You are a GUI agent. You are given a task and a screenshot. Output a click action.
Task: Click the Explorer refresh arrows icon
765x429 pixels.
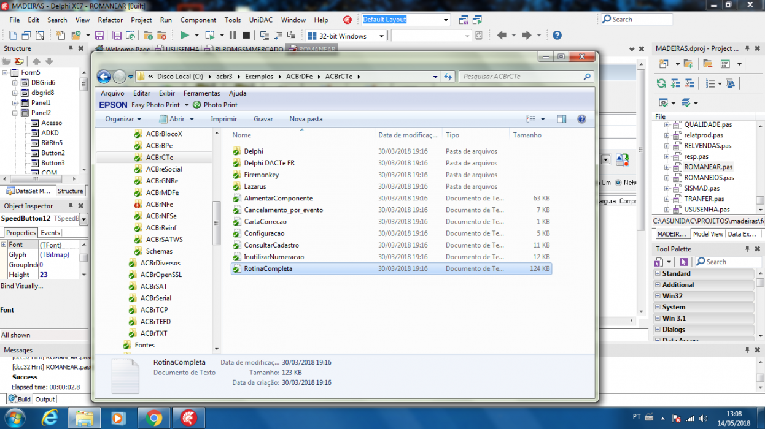pyautogui.click(x=448, y=77)
